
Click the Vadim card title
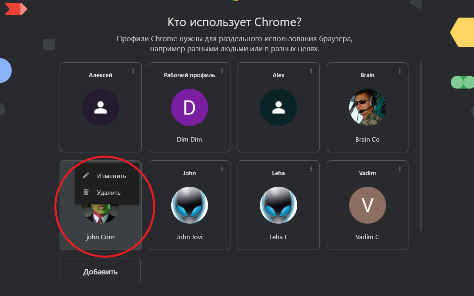(367, 173)
